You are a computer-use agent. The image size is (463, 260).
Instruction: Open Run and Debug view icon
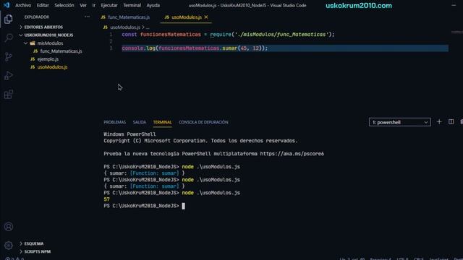click(x=8, y=75)
